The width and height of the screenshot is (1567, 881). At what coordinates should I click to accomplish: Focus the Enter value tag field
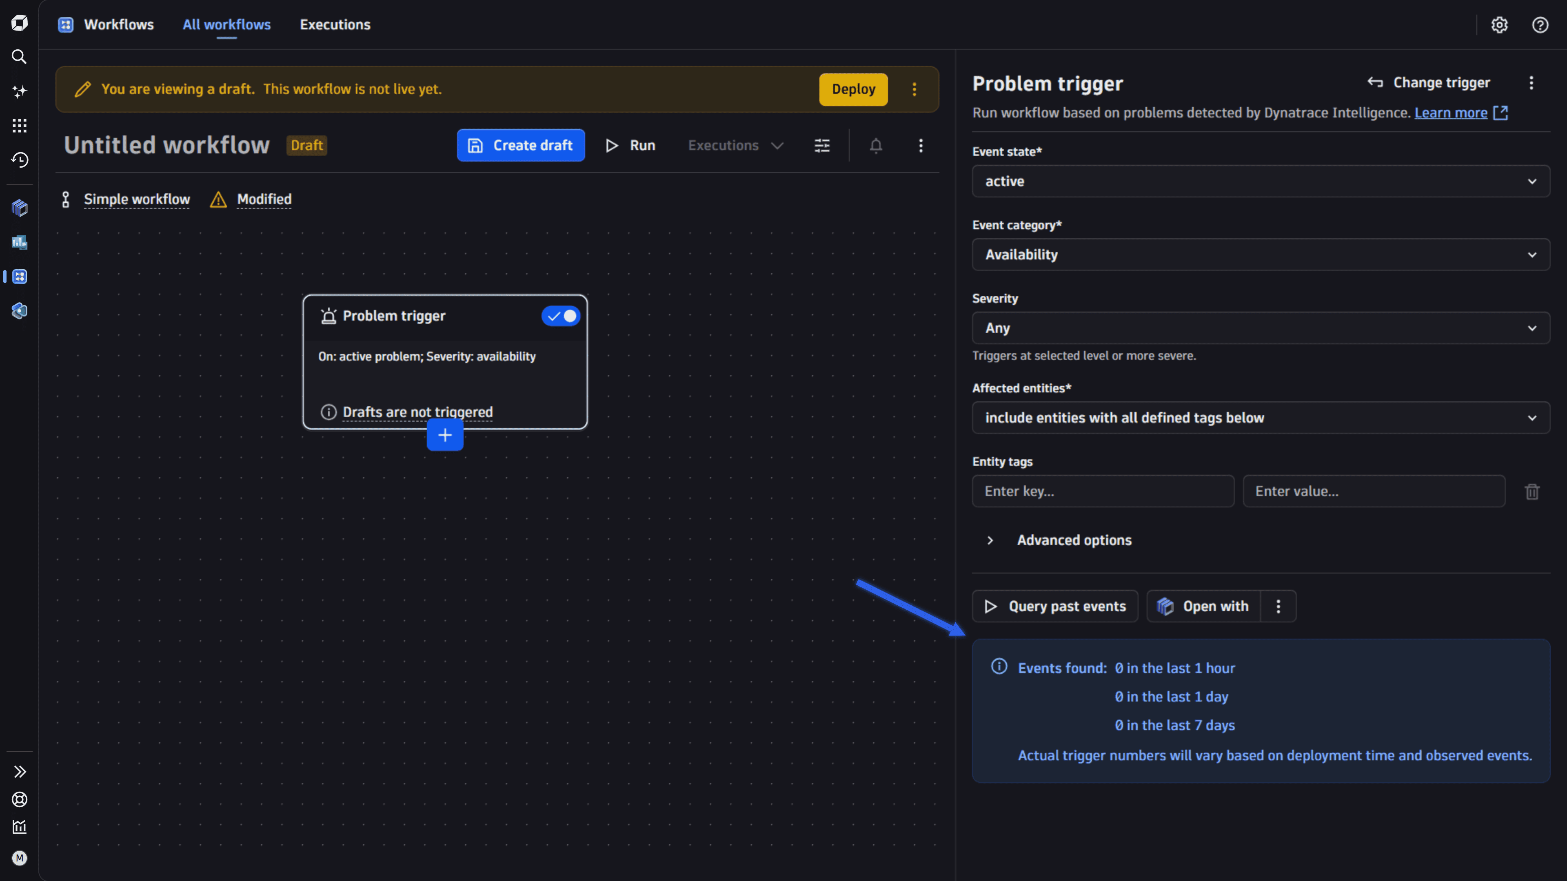pos(1374,491)
